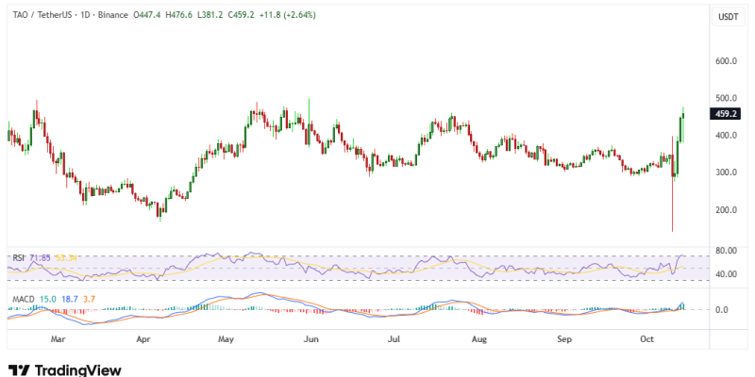Click the RSI value 71.85
The width and height of the screenshot is (755, 377).
[x=40, y=256]
